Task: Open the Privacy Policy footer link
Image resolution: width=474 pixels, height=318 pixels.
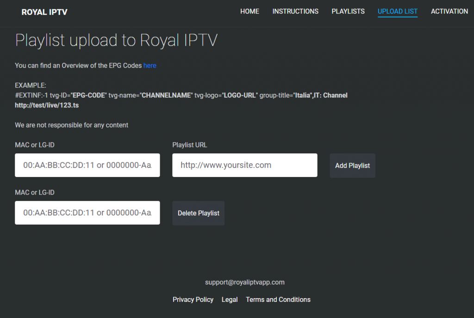Action: [x=193, y=300]
